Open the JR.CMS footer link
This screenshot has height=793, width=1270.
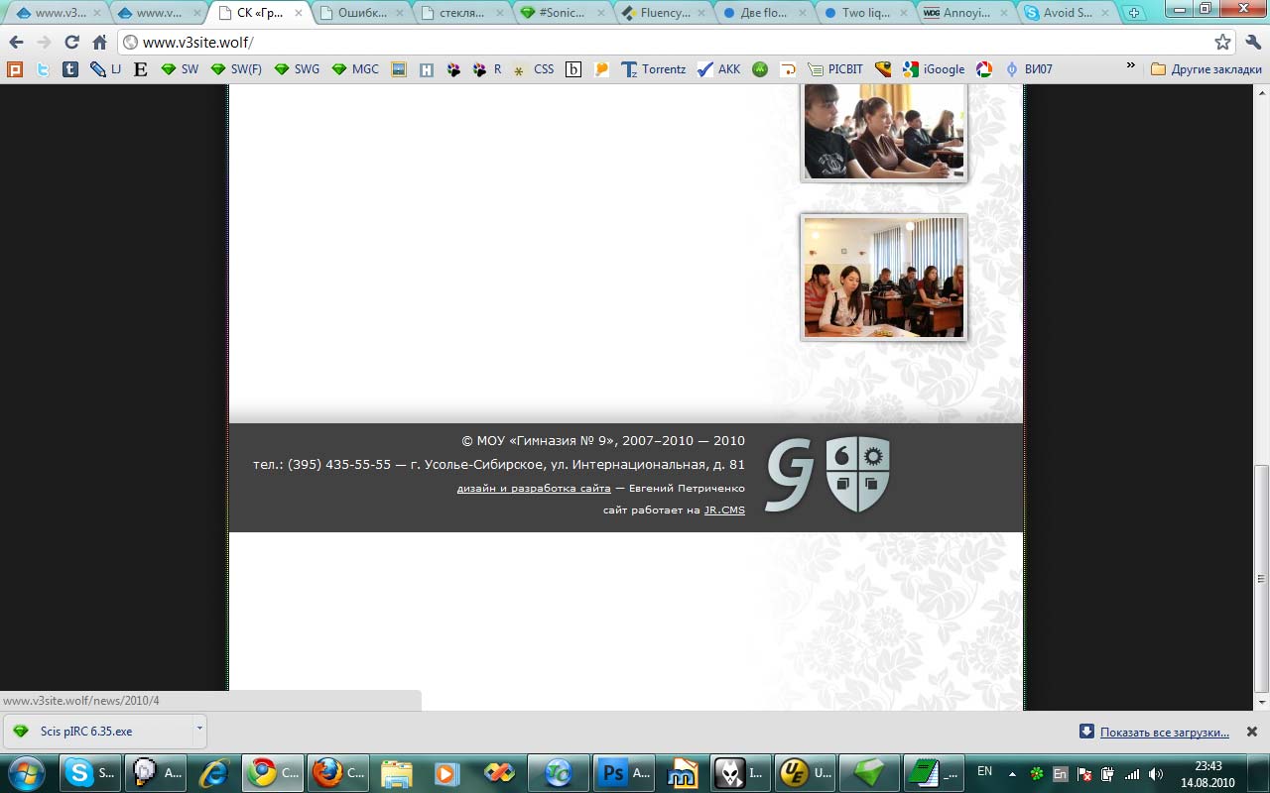(724, 510)
